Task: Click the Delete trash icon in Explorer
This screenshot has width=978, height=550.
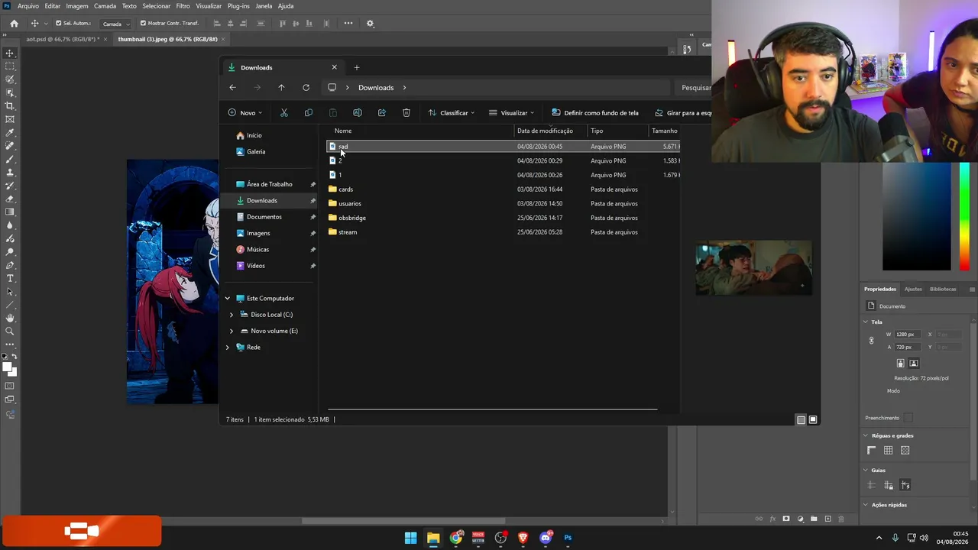Action: pos(406,112)
